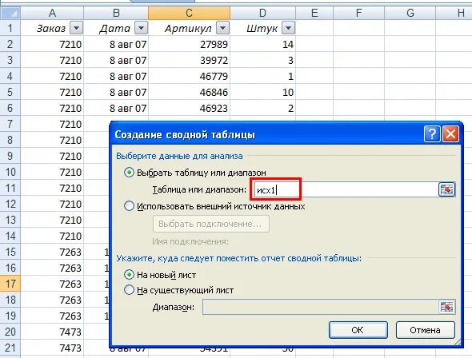Click order 7210 cell in row 2
The height and width of the screenshot is (358, 472).
click(52, 44)
